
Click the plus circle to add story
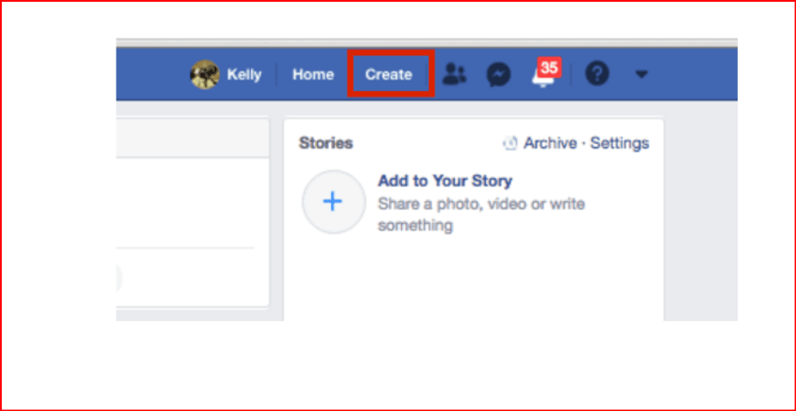click(x=332, y=202)
